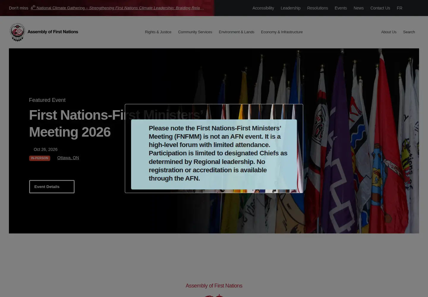The width and height of the screenshot is (428, 297).
Task: Open the National Climate Gathering banner link
Action: (x=117, y=8)
